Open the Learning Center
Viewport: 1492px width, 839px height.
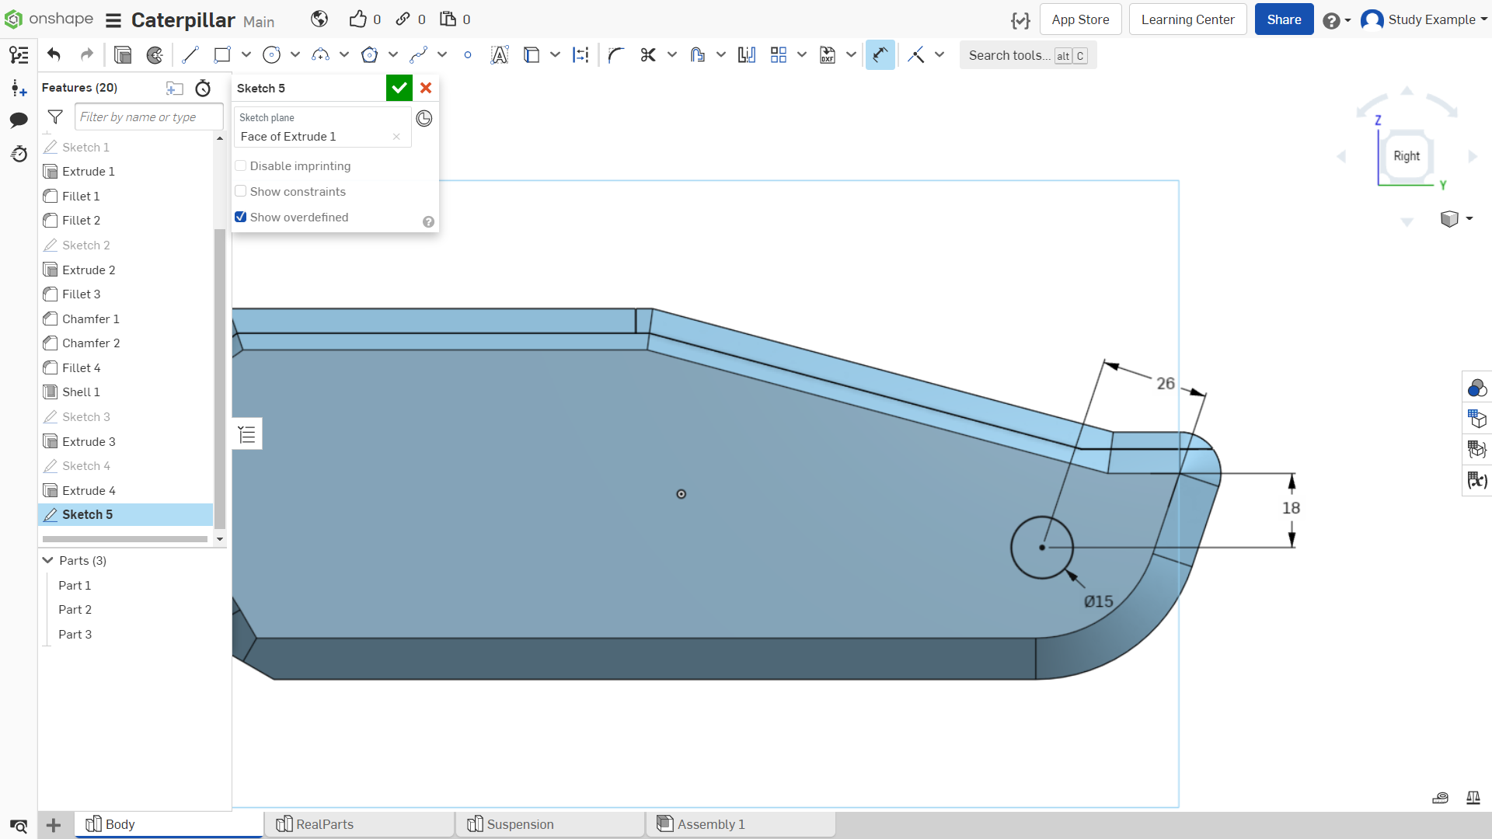tap(1187, 19)
